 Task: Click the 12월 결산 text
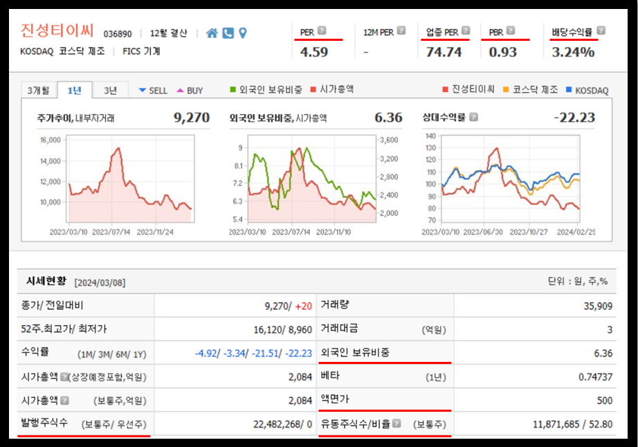(x=168, y=33)
